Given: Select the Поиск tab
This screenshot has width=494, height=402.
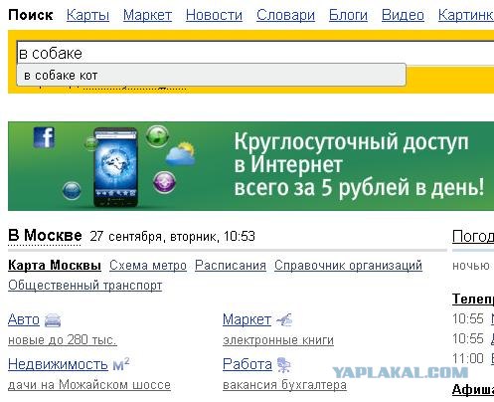Looking at the screenshot, I should coord(31,15).
